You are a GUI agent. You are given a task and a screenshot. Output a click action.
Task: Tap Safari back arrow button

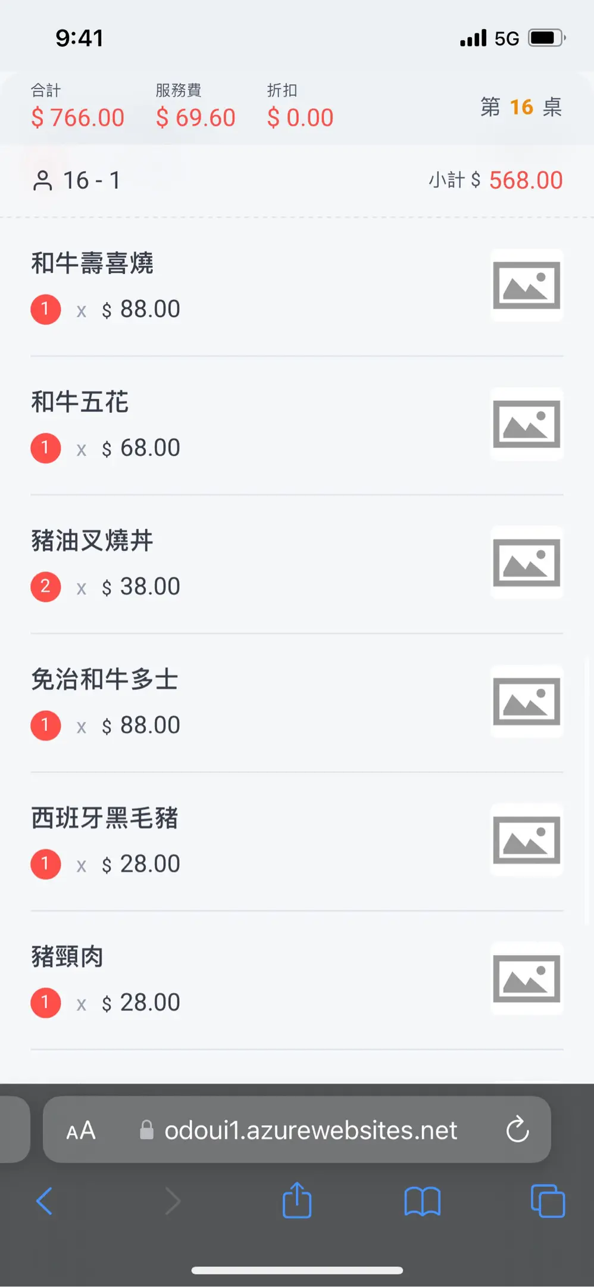click(45, 1201)
